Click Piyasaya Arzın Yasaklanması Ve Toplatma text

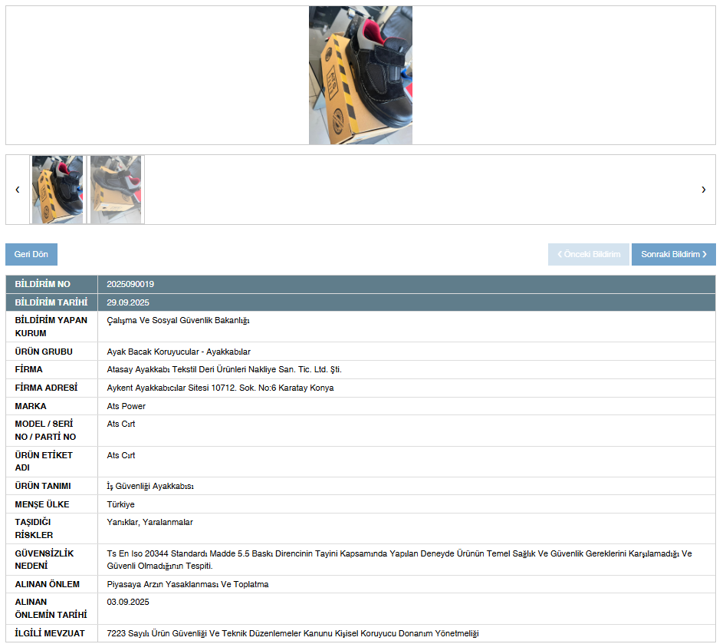(x=188, y=585)
